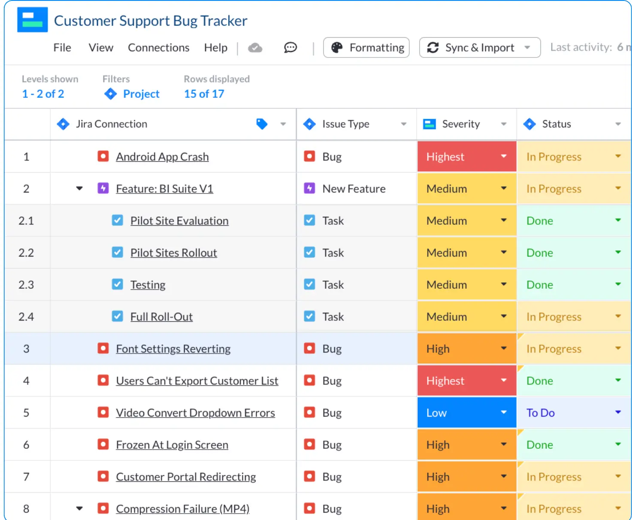Click the red bug icon beside Android App Crash
The width and height of the screenshot is (632, 520).
point(103,156)
